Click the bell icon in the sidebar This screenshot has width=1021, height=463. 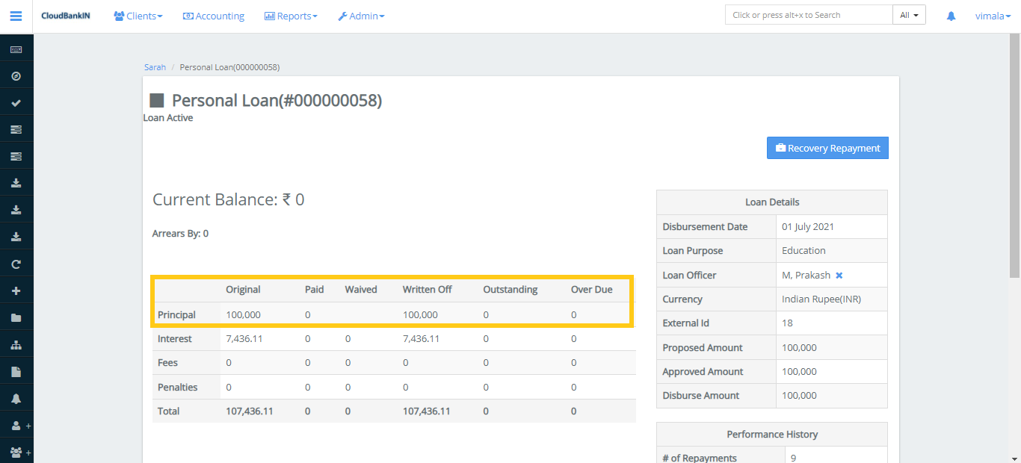16,397
